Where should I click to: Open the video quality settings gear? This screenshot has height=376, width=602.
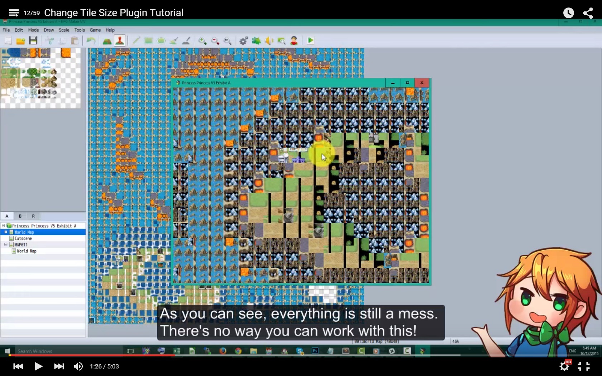[x=564, y=366]
